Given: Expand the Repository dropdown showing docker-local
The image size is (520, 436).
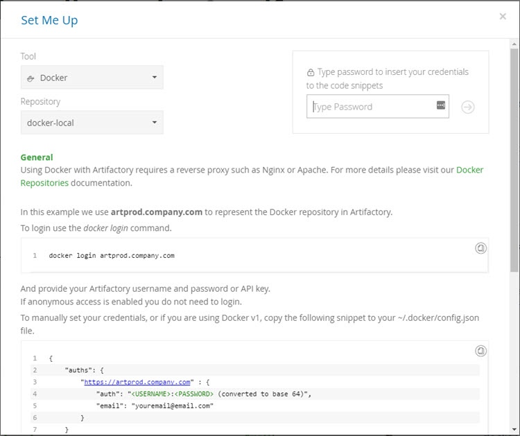Looking at the screenshot, I should [92, 123].
